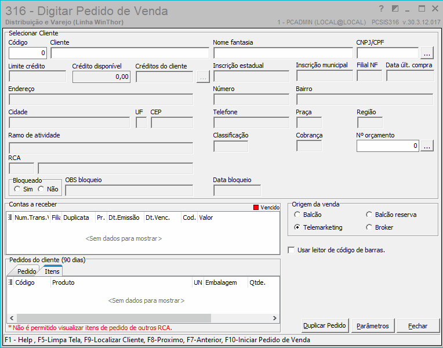Click Dt.Emissão column header
This screenshot has height=348, width=443.
pyautogui.click(x=125, y=217)
